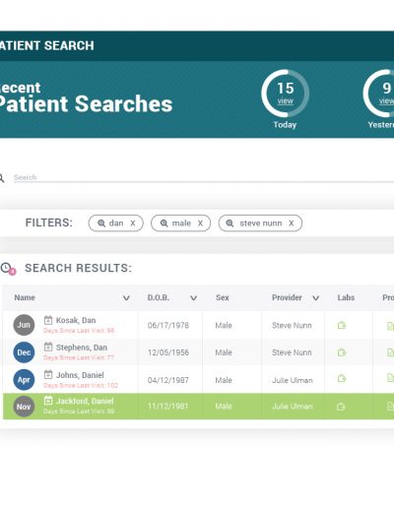The width and height of the screenshot is (394, 508).
Task: Click the patient Search input field
Action: tap(204, 177)
